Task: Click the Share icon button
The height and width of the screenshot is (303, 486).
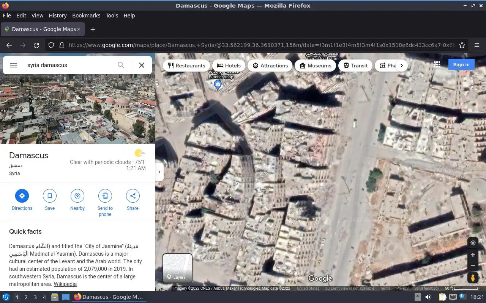Action: point(133,196)
